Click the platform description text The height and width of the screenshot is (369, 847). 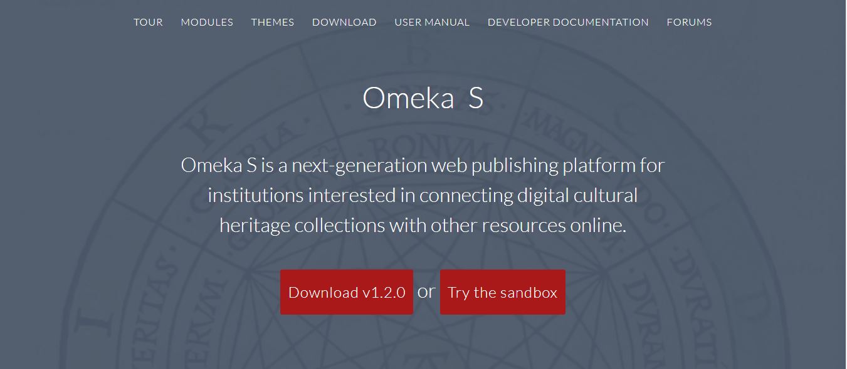pyautogui.click(x=423, y=195)
